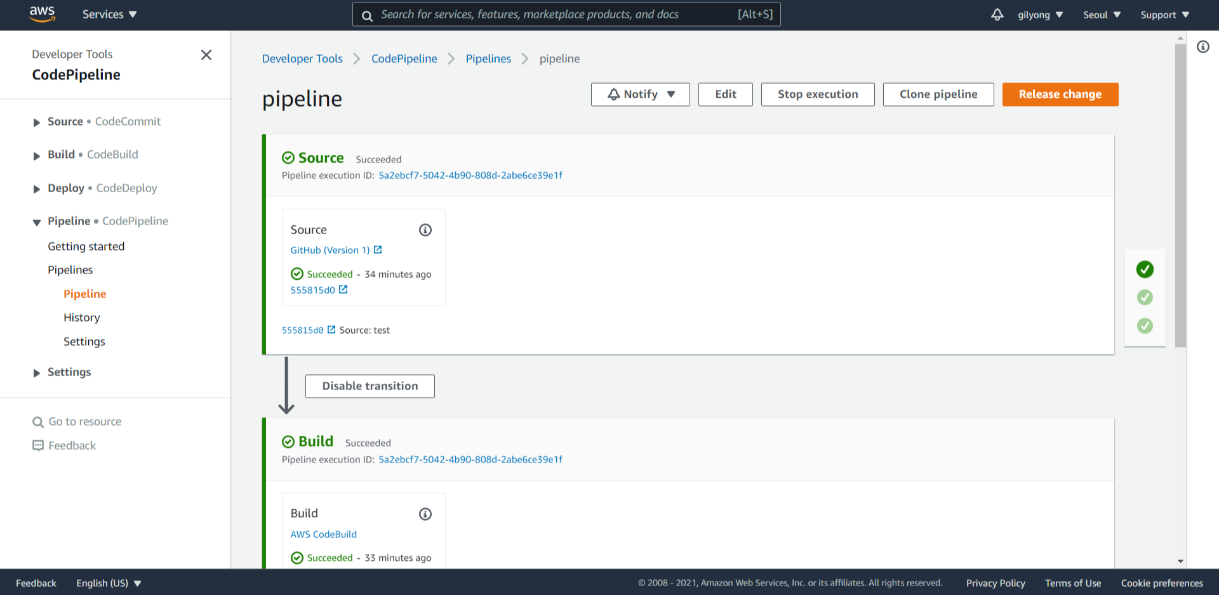The height and width of the screenshot is (595, 1219).
Task: Open the Notify dropdown button
Action: [x=640, y=95]
